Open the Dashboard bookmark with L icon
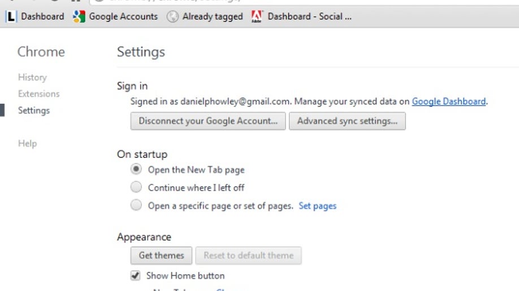 (35, 16)
